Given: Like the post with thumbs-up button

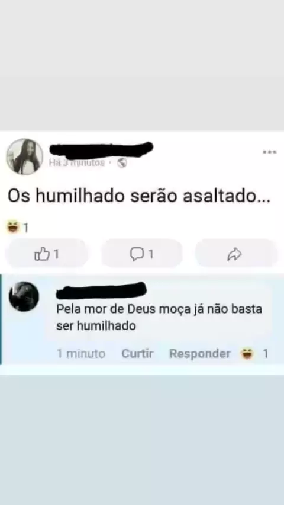Looking at the screenshot, I should pos(47,254).
